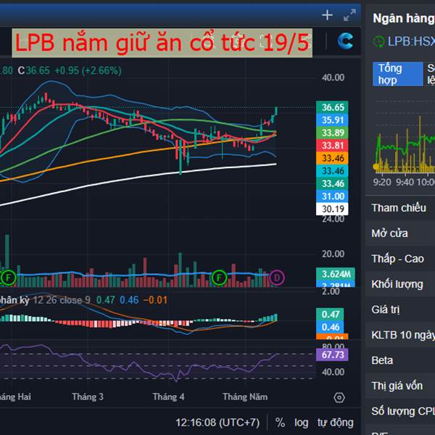Screen dimensions: 435x435
Task: Click the 35.91 blue price label
Action: (332, 120)
